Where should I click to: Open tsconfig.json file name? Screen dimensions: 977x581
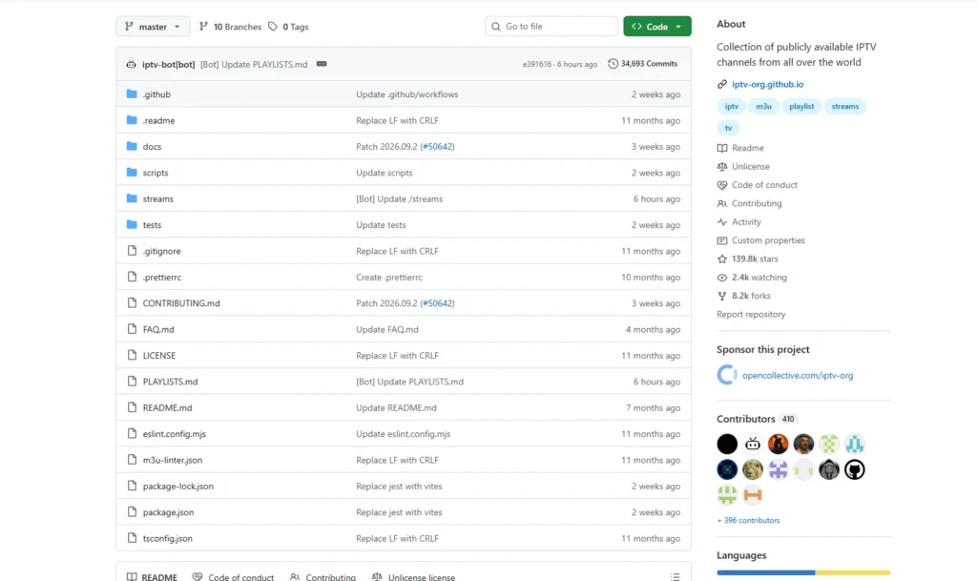click(167, 539)
